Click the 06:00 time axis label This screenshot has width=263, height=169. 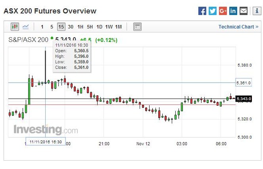point(221,144)
